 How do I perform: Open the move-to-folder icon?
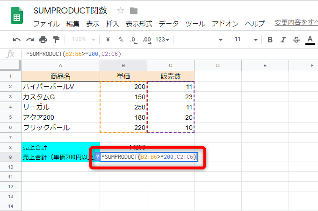[x=134, y=11]
